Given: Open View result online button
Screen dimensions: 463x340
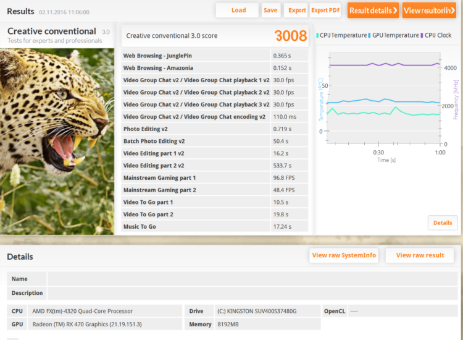Looking at the screenshot, I should pyautogui.click(x=429, y=11).
